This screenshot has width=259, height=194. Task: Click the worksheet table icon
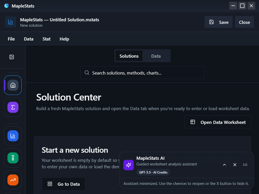coord(193,122)
